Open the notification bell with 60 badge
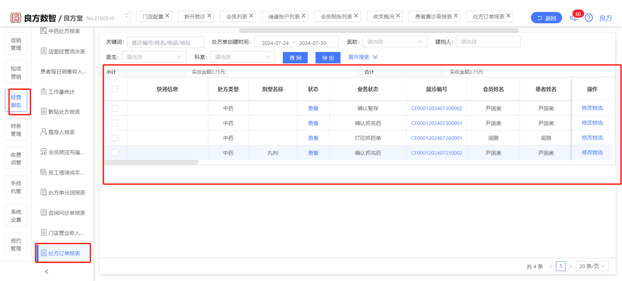This screenshot has height=281, width=622. (x=574, y=18)
